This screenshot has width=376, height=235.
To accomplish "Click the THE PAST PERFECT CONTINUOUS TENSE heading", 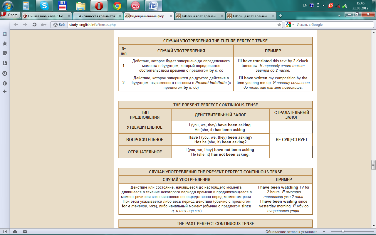I will (x=215, y=224).
